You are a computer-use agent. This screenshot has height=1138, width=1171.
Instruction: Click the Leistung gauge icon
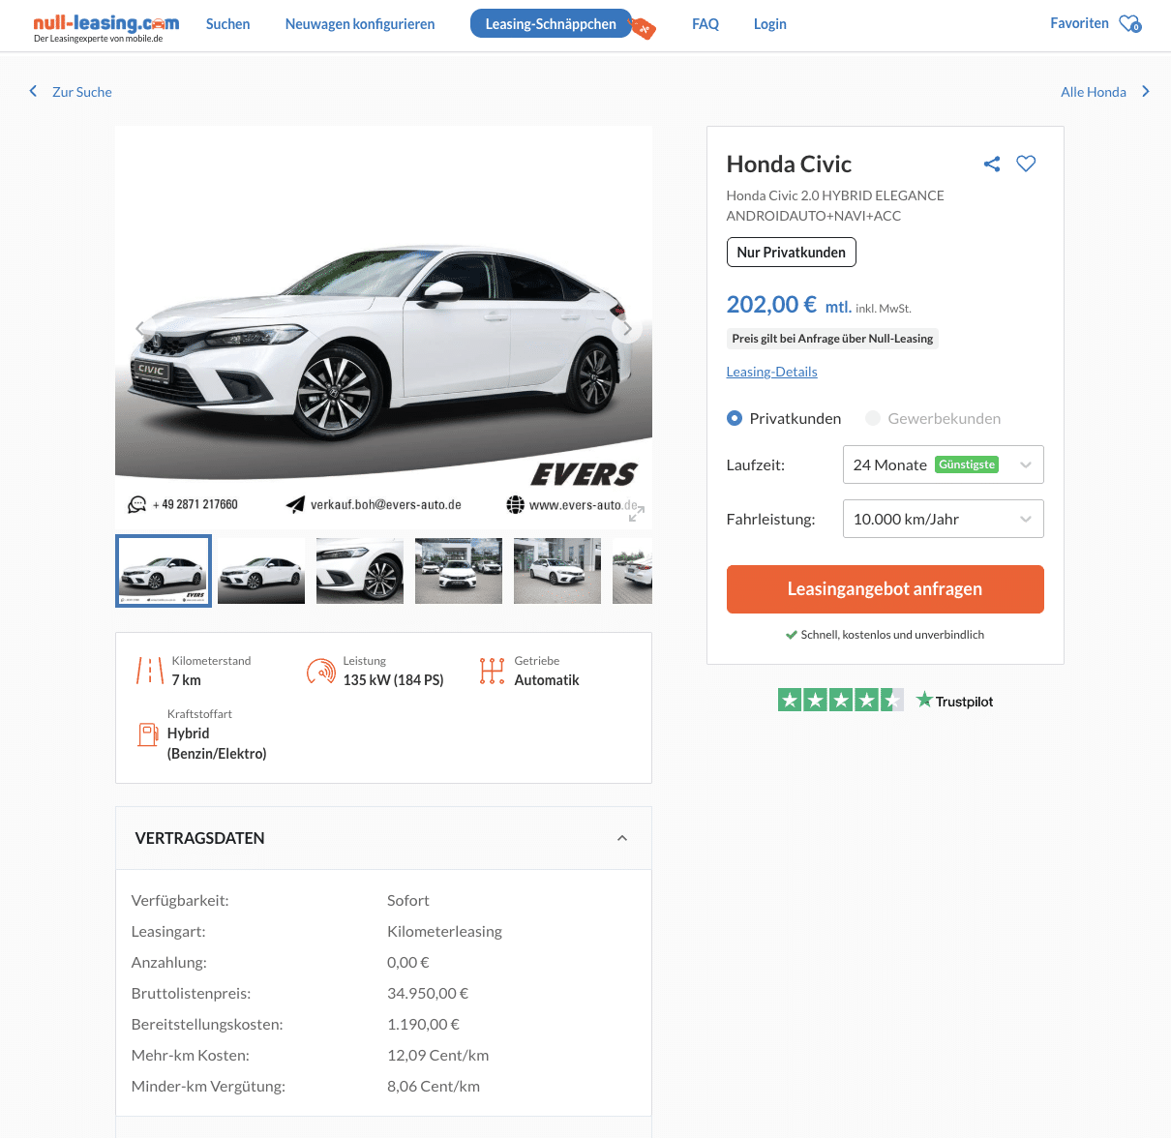tap(321, 671)
